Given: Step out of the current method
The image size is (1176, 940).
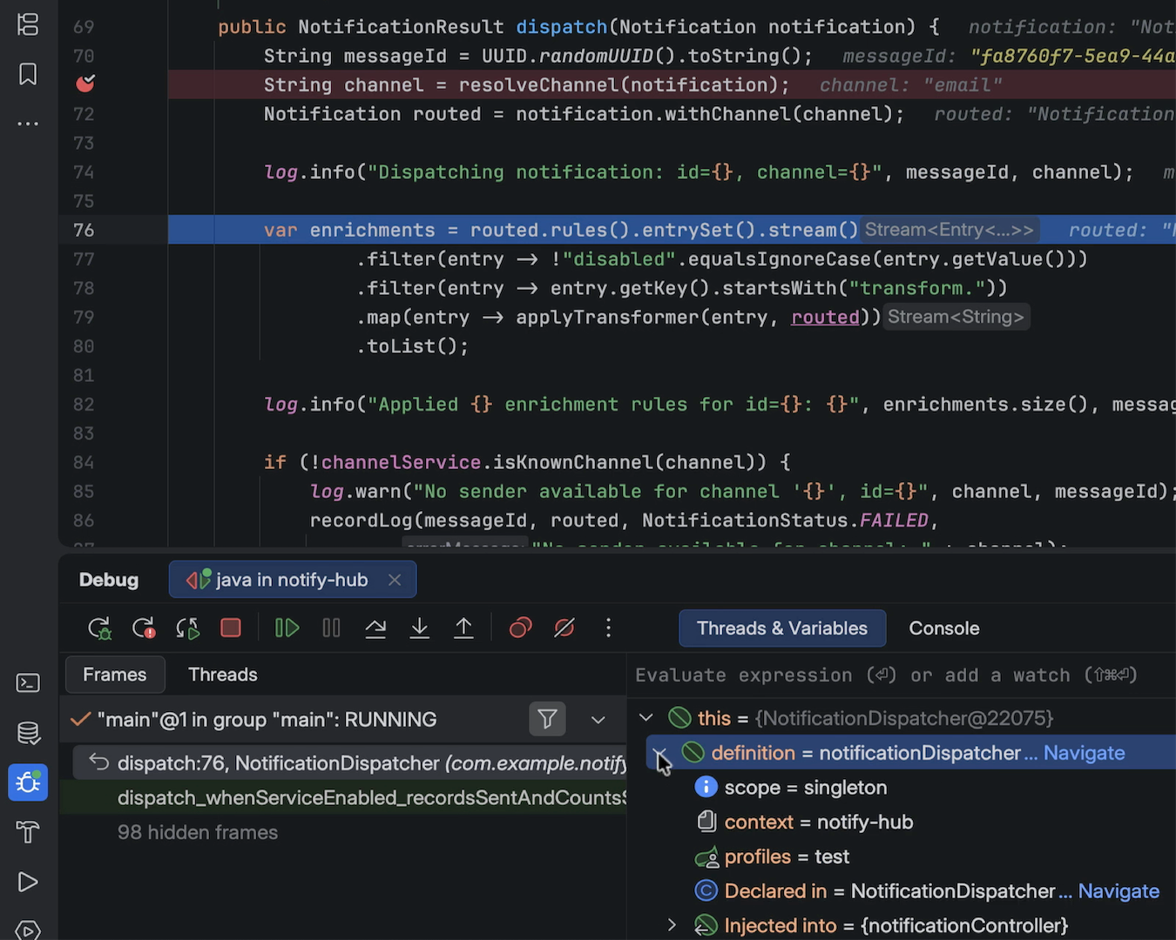Looking at the screenshot, I should [464, 628].
